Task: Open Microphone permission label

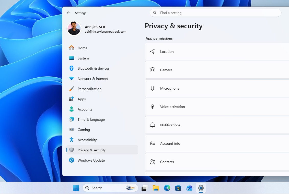Action: [170, 88]
